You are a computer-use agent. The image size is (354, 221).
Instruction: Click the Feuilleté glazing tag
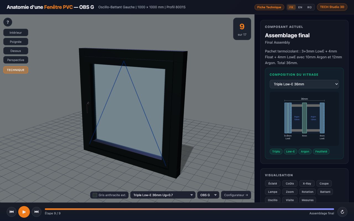[321, 151]
